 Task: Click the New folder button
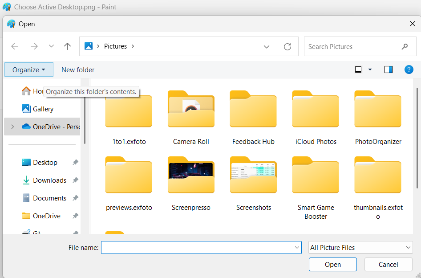pos(78,69)
